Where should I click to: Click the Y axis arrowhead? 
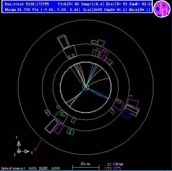point(19,143)
